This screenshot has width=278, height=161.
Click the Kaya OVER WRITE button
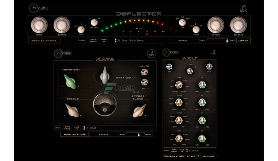pos(67,128)
